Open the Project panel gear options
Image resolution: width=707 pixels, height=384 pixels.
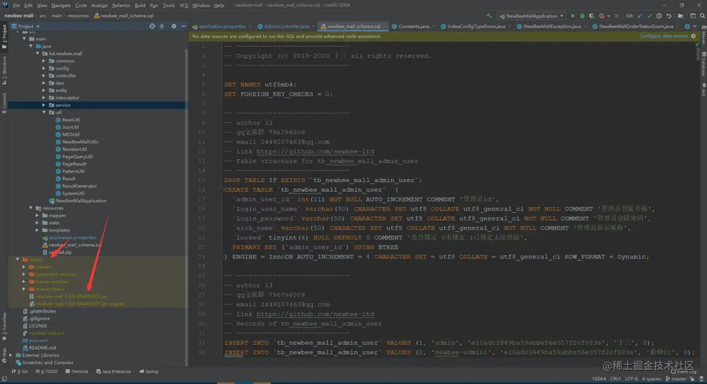[173, 26]
